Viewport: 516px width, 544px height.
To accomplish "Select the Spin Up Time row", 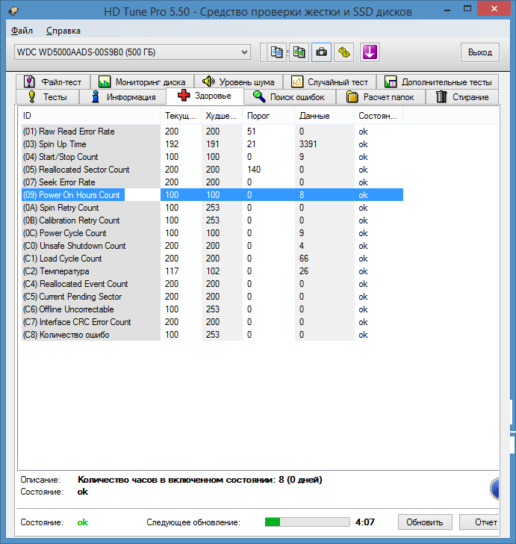I will click(x=212, y=144).
